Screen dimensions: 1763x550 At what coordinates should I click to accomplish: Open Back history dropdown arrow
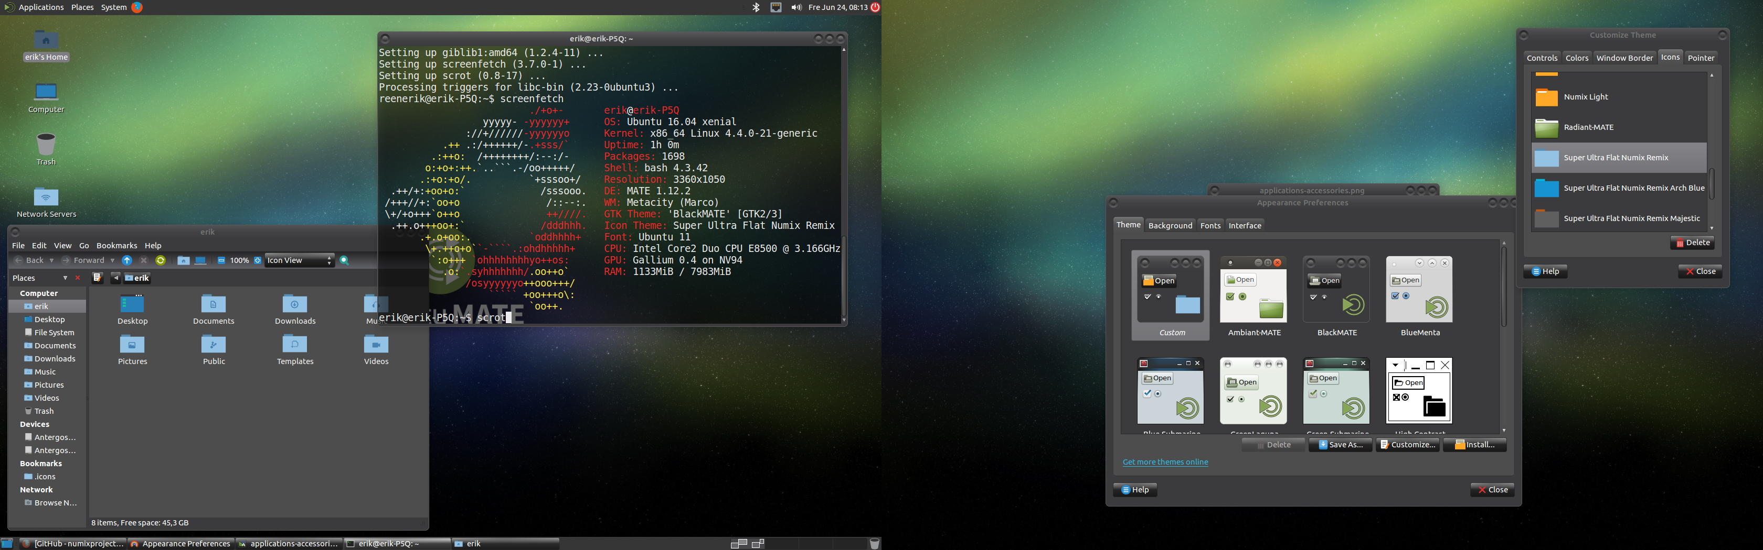pyautogui.click(x=51, y=260)
